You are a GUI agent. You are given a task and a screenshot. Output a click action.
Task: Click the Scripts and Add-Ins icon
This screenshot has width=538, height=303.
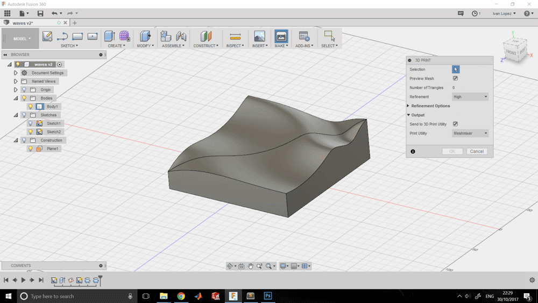click(304, 36)
